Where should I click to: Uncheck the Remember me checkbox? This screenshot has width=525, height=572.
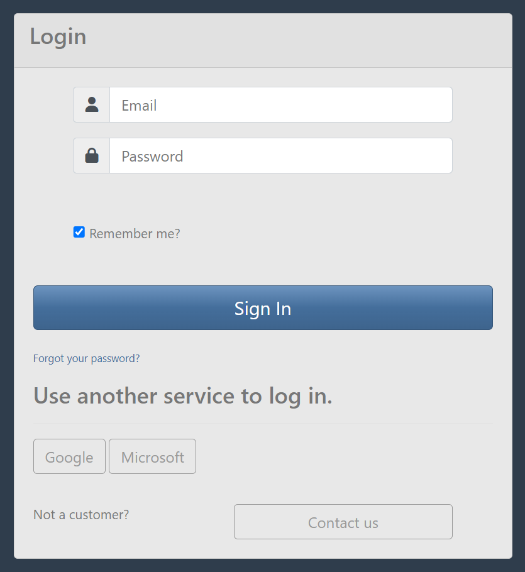point(79,233)
